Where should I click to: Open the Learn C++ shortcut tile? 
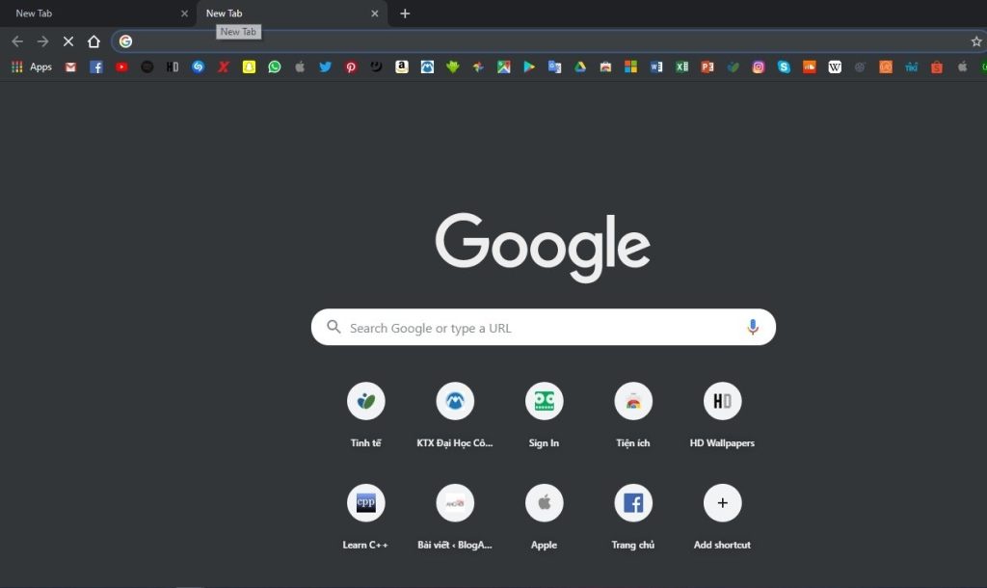365,518
